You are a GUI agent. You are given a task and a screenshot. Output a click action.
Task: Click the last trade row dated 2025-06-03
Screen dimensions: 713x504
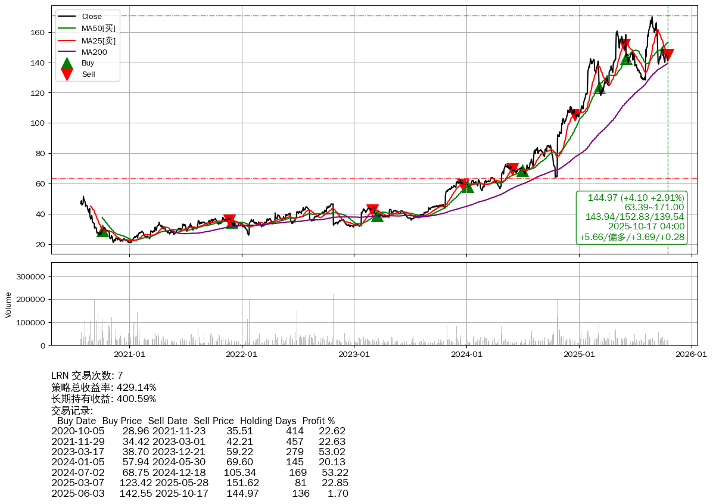tap(200, 493)
